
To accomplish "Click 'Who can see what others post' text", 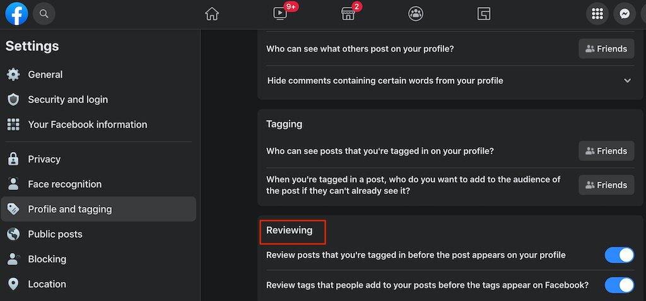I will pyautogui.click(x=360, y=49).
